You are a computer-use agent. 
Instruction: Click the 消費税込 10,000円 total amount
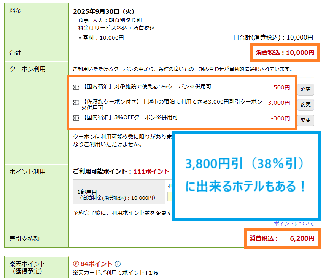click(x=285, y=53)
